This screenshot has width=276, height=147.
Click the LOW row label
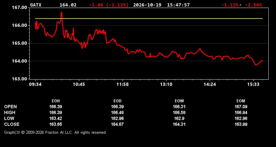tap(9, 118)
